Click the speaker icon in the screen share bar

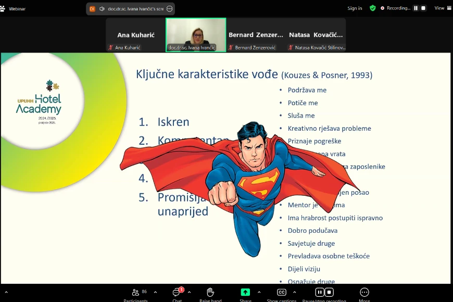(x=102, y=9)
